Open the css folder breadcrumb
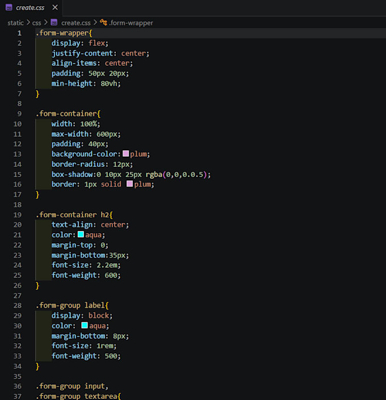 (x=36, y=23)
